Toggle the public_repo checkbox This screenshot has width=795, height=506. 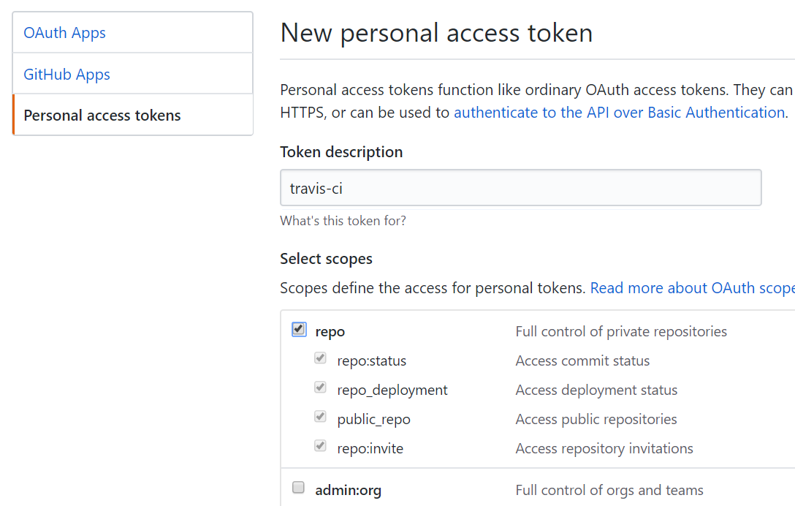click(320, 417)
